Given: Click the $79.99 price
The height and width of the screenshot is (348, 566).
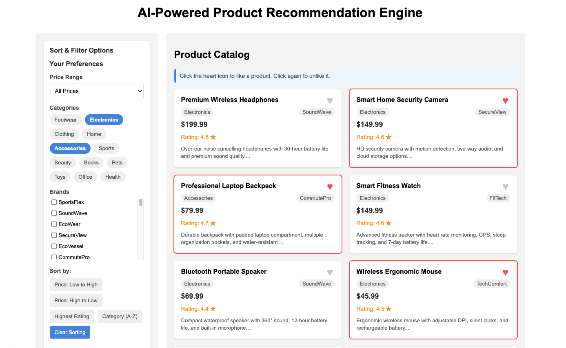Looking at the screenshot, I should (192, 211).
